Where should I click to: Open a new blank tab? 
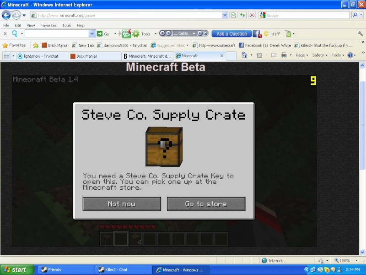pyautogui.click(x=231, y=56)
